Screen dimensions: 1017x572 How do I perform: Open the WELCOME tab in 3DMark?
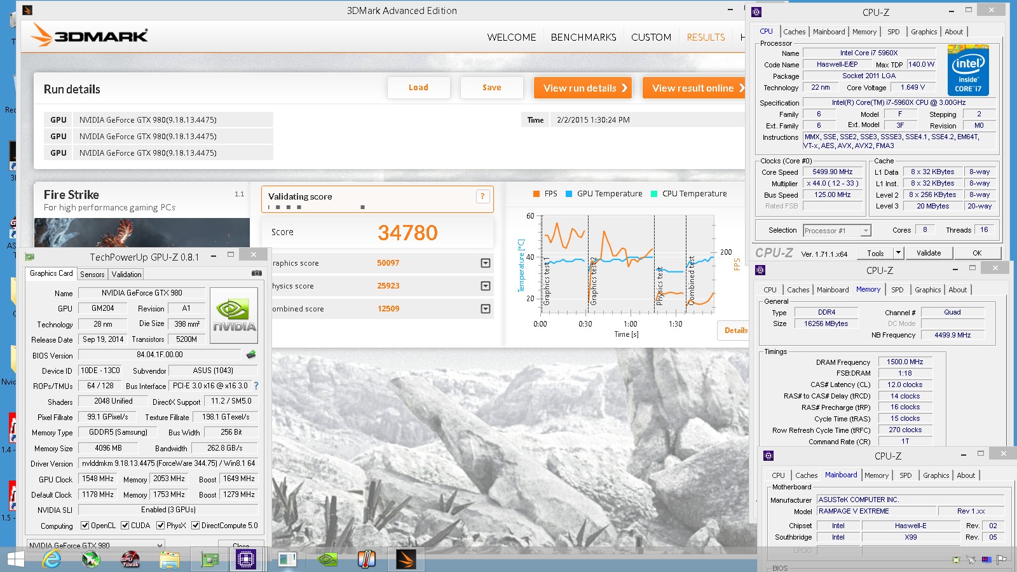pyautogui.click(x=512, y=37)
